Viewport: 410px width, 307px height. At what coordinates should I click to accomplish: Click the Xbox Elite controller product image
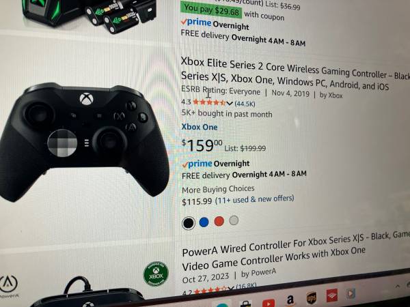pyautogui.click(x=84, y=142)
